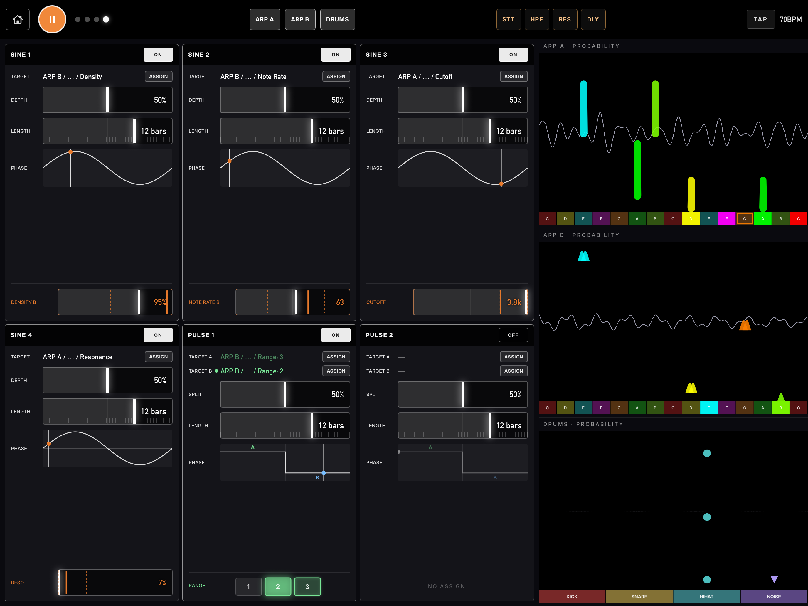Click the SINE 3 phase waveform display

tap(462, 168)
